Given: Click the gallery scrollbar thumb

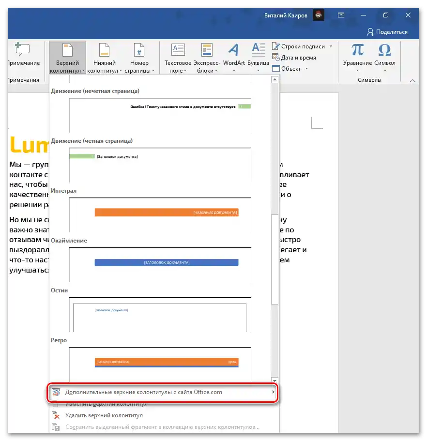Looking at the screenshot, I should [275, 259].
